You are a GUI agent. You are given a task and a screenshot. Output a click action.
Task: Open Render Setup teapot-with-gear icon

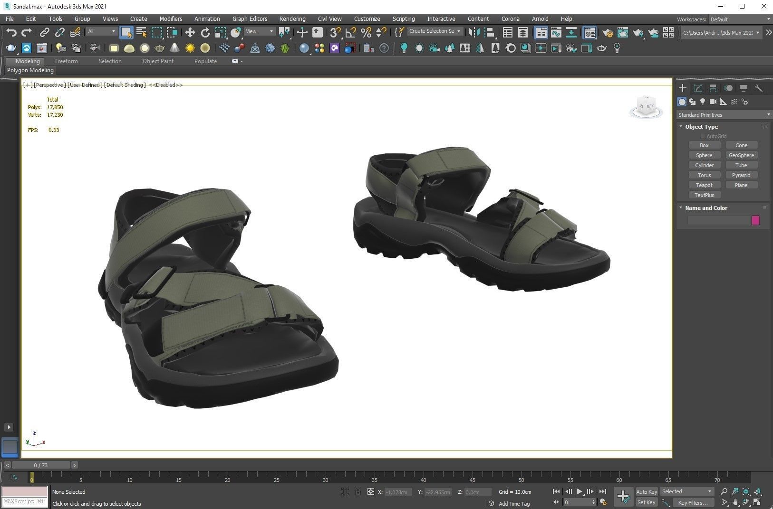click(608, 32)
